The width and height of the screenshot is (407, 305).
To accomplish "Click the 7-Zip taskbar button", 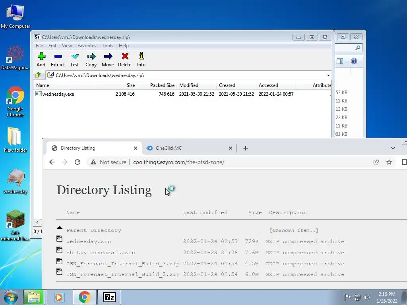I will pos(109,297).
